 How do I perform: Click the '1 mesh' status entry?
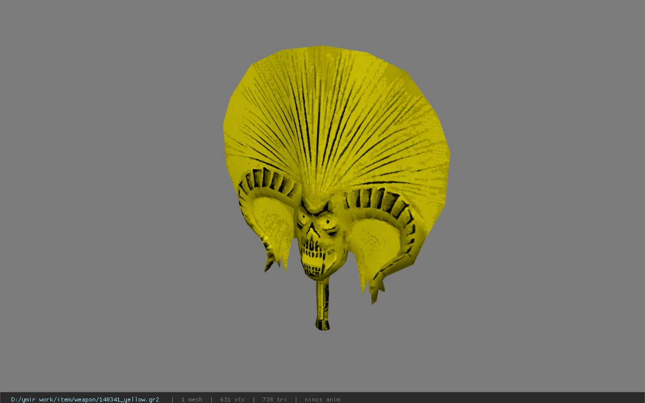coord(192,399)
